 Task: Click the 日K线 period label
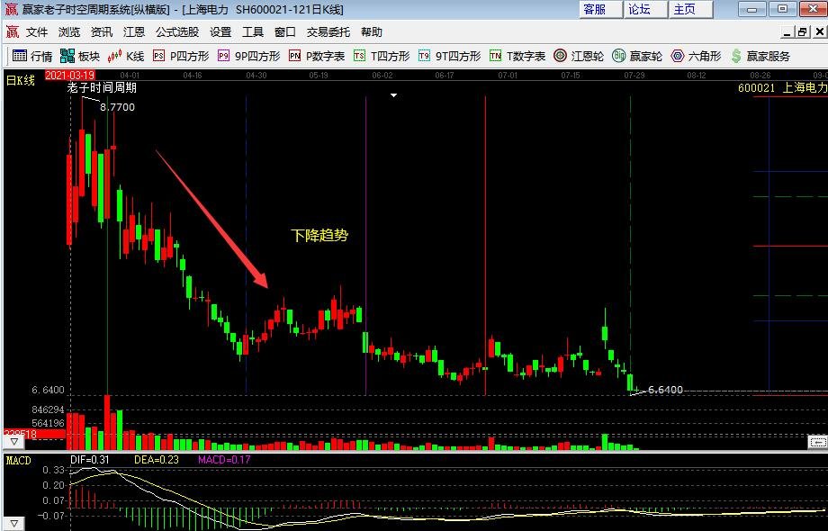pyautogui.click(x=20, y=80)
